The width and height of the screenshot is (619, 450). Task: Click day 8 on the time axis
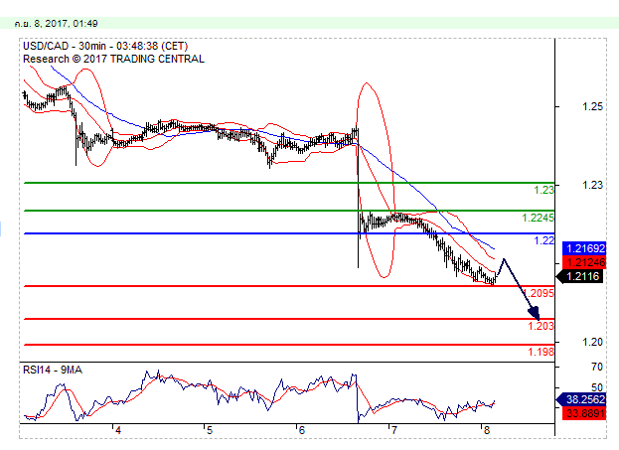[x=487, y=431]
